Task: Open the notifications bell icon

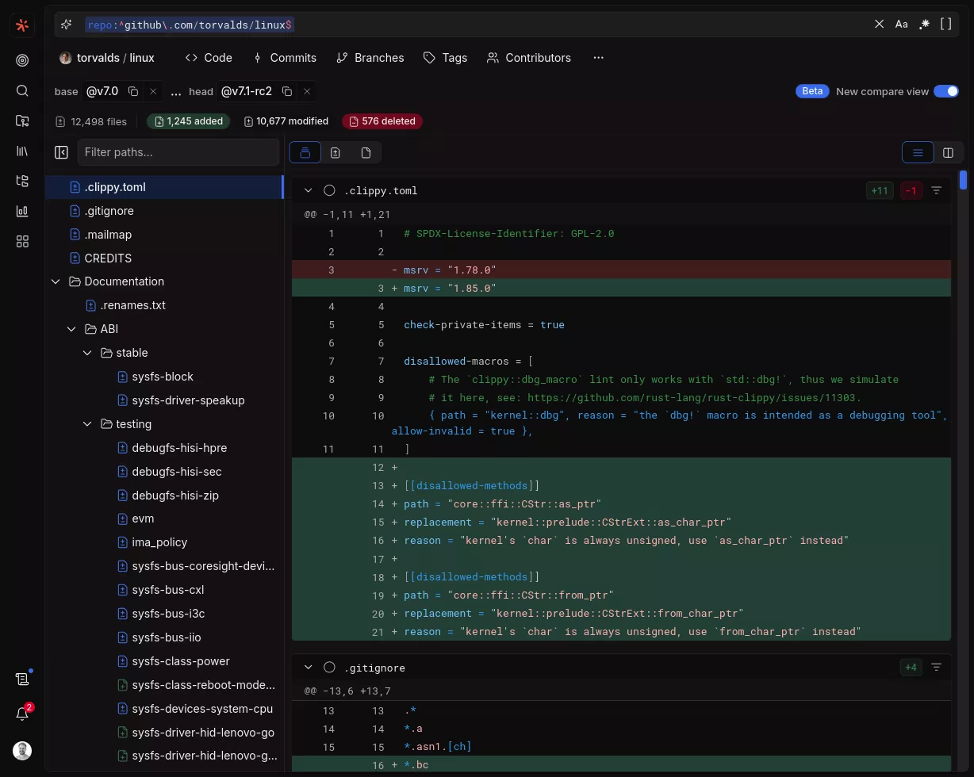Action: [x=22, y=714]
